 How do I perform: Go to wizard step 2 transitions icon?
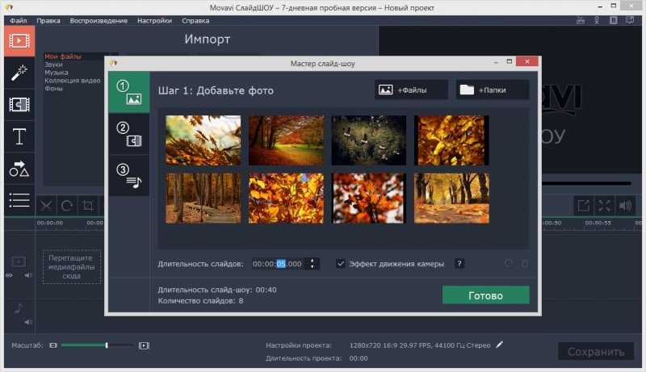[x=129, y=134]
